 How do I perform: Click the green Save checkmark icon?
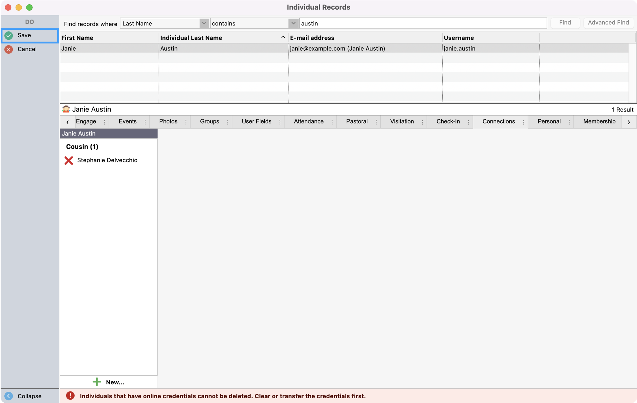click(9, 35)
